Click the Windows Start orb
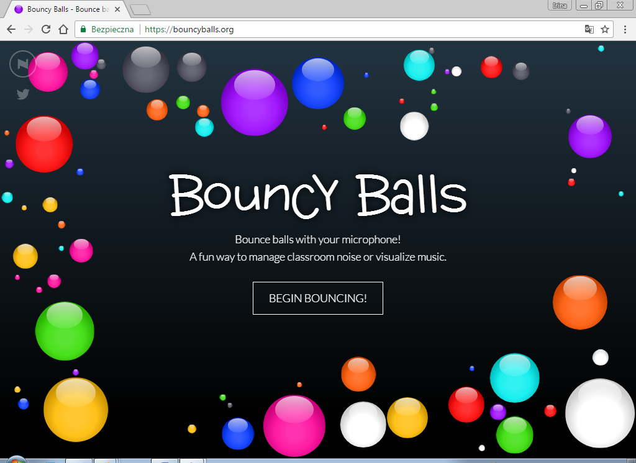Viewport: 636px width, 463px height. point(16,460)
